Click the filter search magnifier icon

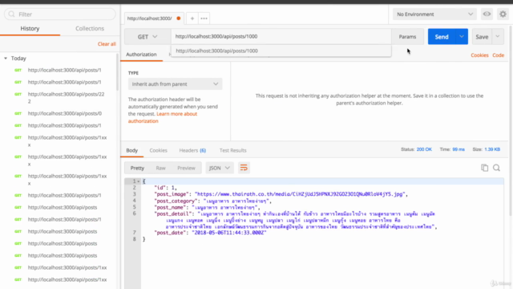tap(12, 14)
